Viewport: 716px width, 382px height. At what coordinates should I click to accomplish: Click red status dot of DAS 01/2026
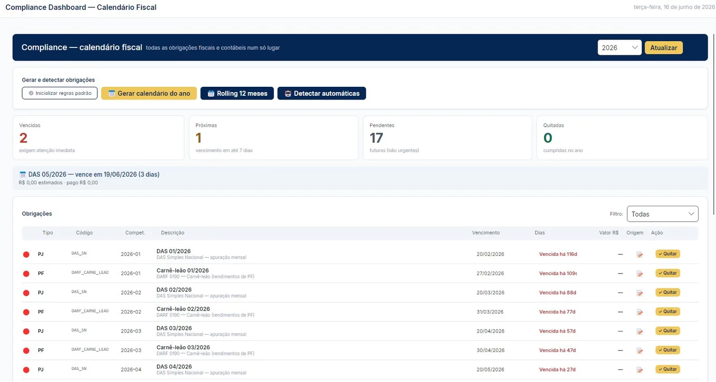[x=26, y=255]
